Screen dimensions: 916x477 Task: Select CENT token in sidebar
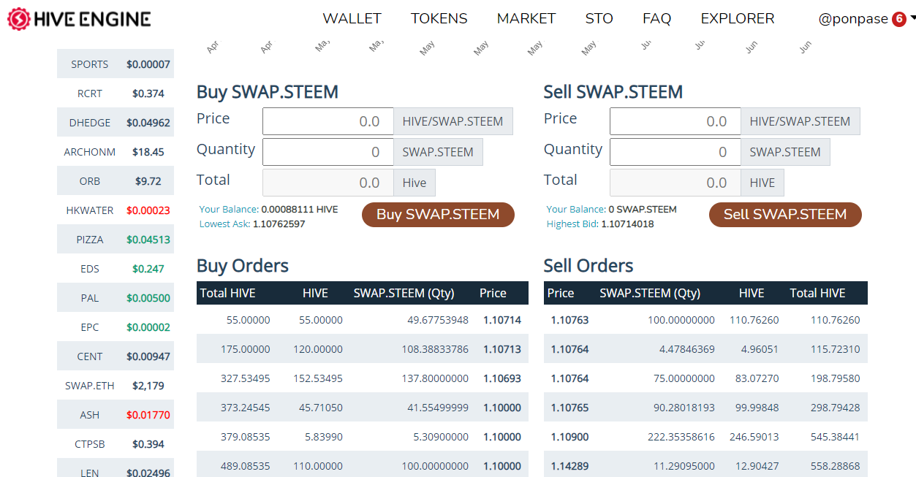pyautogui.click(x=116, y=356)
